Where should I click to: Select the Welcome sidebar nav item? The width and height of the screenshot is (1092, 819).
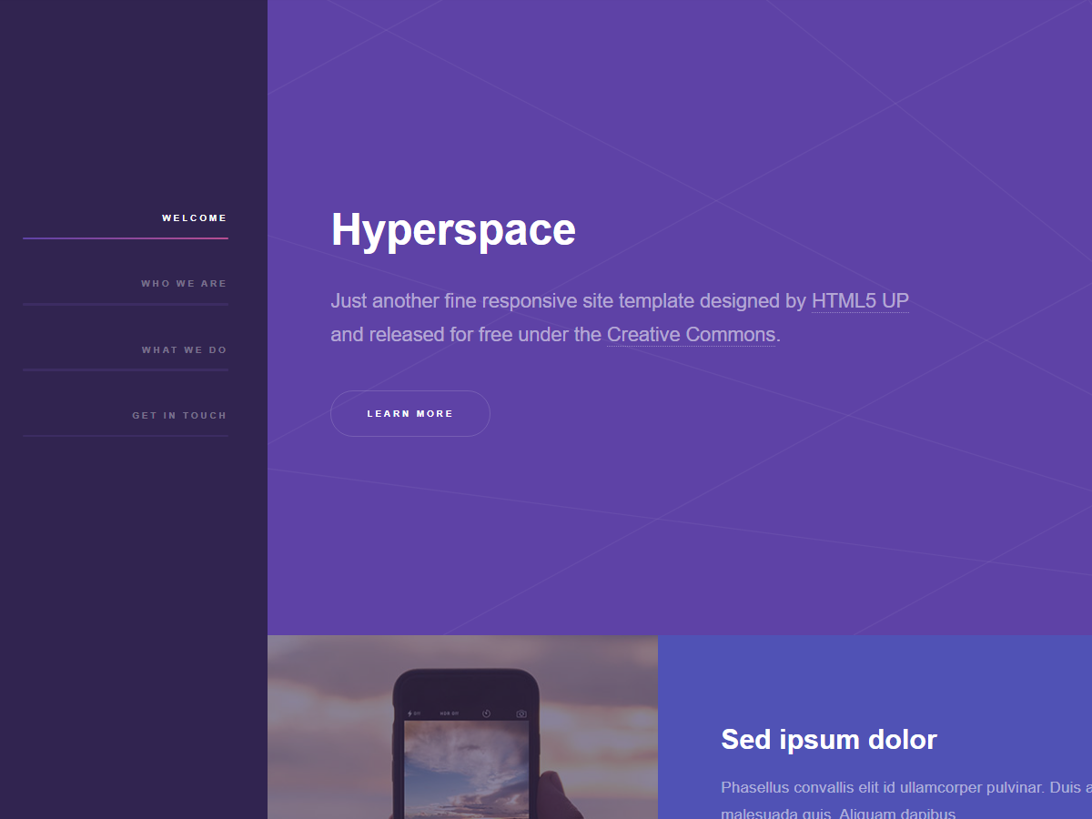126,218
